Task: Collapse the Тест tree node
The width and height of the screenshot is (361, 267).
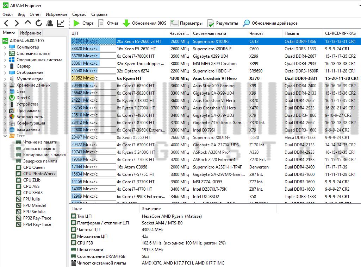Action: [5, 136]
